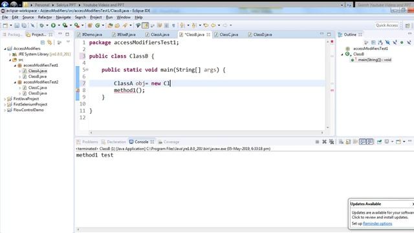Click the Open Type toolbar icon
This screenshot has height=233, width=414.
110,25
